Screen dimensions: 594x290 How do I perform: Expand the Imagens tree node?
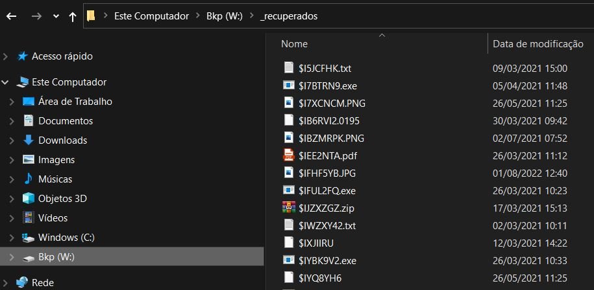point(12,160)
